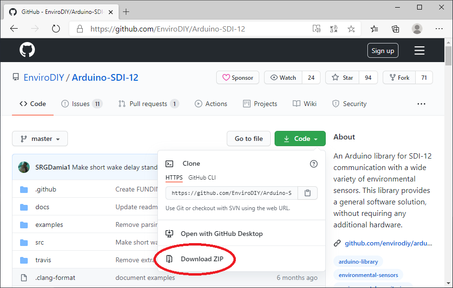The height and width of the screenshot is (288, 453).
Task: Select the GitHub CLI clone option
Action: coord(202,177)
